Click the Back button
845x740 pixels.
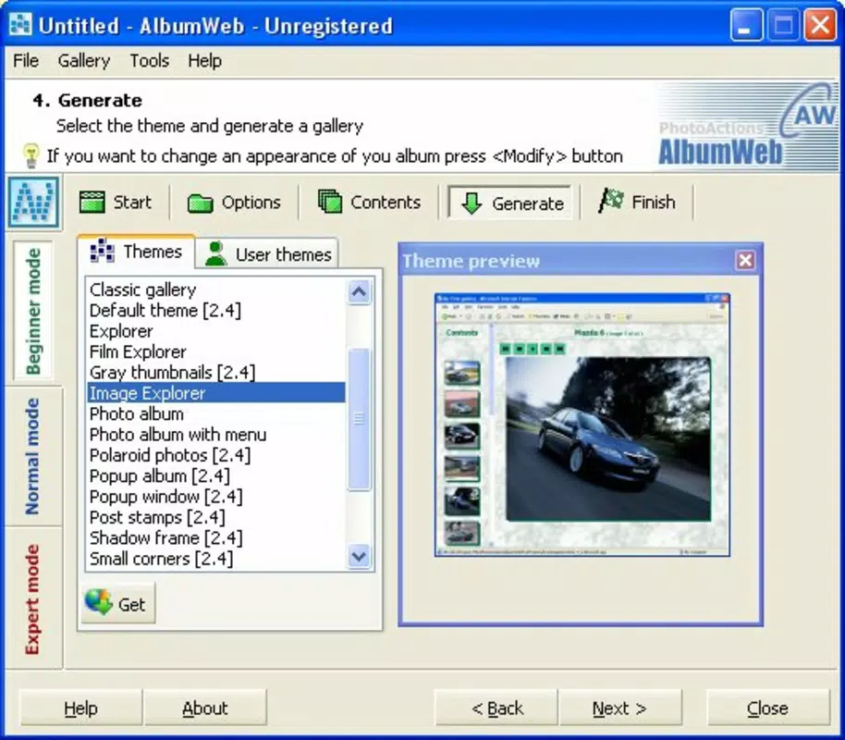[496, 708]
